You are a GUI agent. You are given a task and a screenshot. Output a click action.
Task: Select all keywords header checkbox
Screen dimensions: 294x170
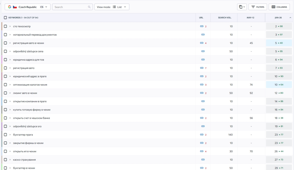tap(5, 17)
